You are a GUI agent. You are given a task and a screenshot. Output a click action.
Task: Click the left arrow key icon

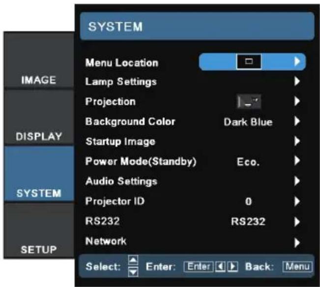[220, 266]
